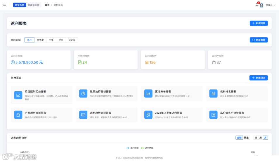Click the dollar icon beside 返利总金额
Viewport: 279px width, 162px height.
point(13,62)
